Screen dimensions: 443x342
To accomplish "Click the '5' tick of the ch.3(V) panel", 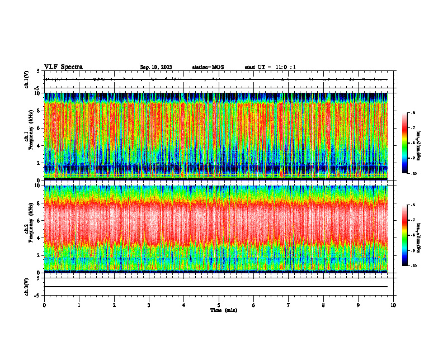I will click(x=39, y=278).
